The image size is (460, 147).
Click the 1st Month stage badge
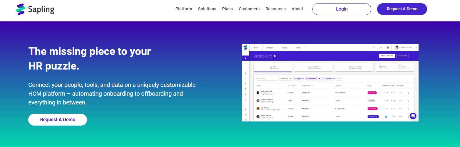(372, 109)
